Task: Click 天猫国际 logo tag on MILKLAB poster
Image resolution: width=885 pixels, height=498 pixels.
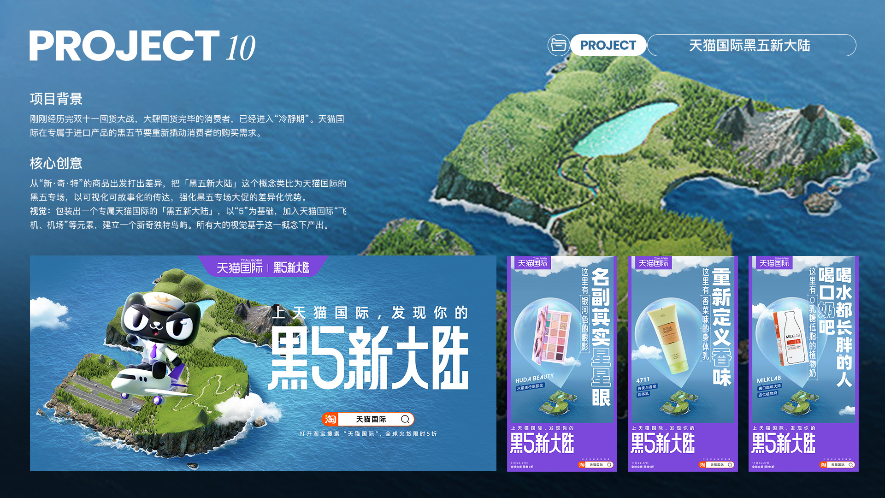Action: click(x=774, y=263)
